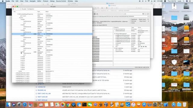Open Google Chrome from the dock
This screenshot has width=193, height=108.
pos(68,105)
